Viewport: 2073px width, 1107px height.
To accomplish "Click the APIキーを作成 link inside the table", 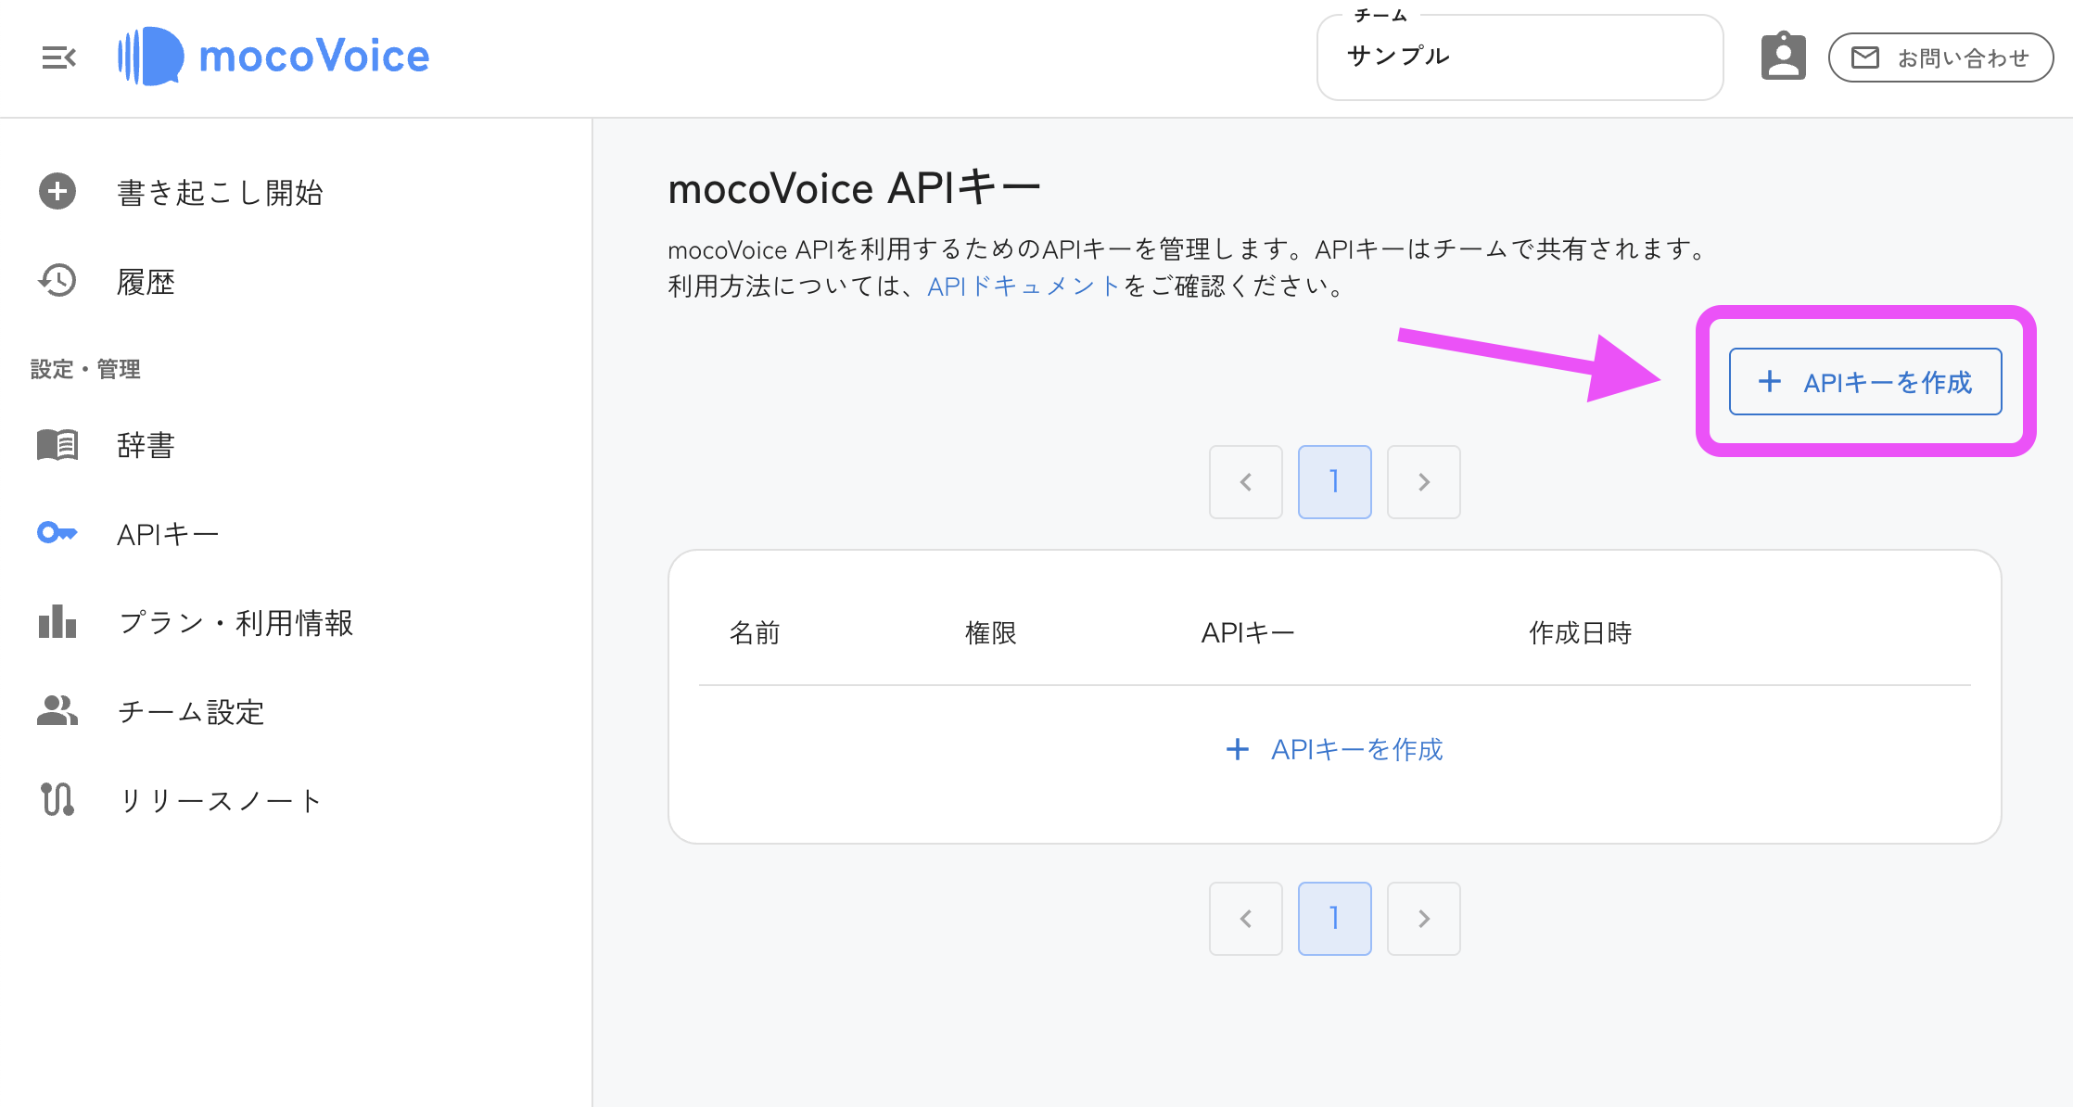I will click(1335, 749).
